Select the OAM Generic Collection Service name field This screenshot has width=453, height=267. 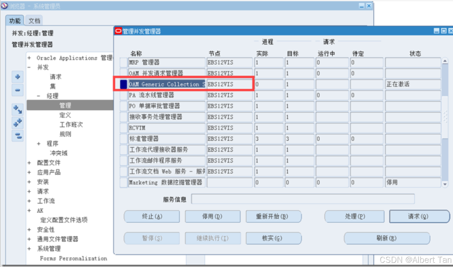tap(167, 84)
